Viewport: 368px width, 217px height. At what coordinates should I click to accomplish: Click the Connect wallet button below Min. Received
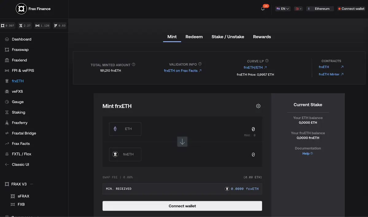(x=182, y=206)
